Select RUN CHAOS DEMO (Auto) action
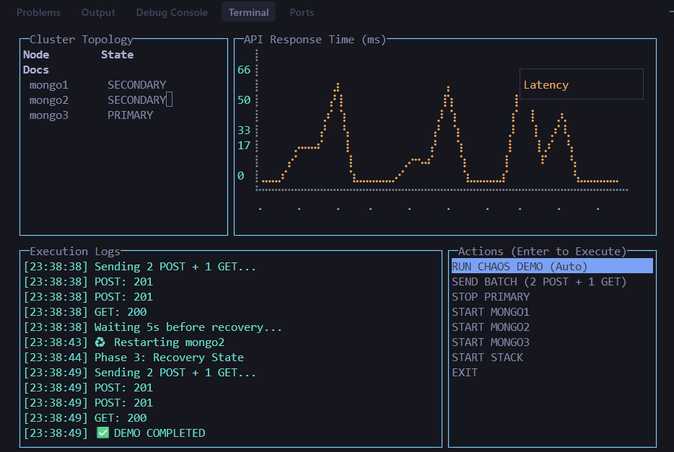This screenshot has width=674, height=452. (552, 266)
